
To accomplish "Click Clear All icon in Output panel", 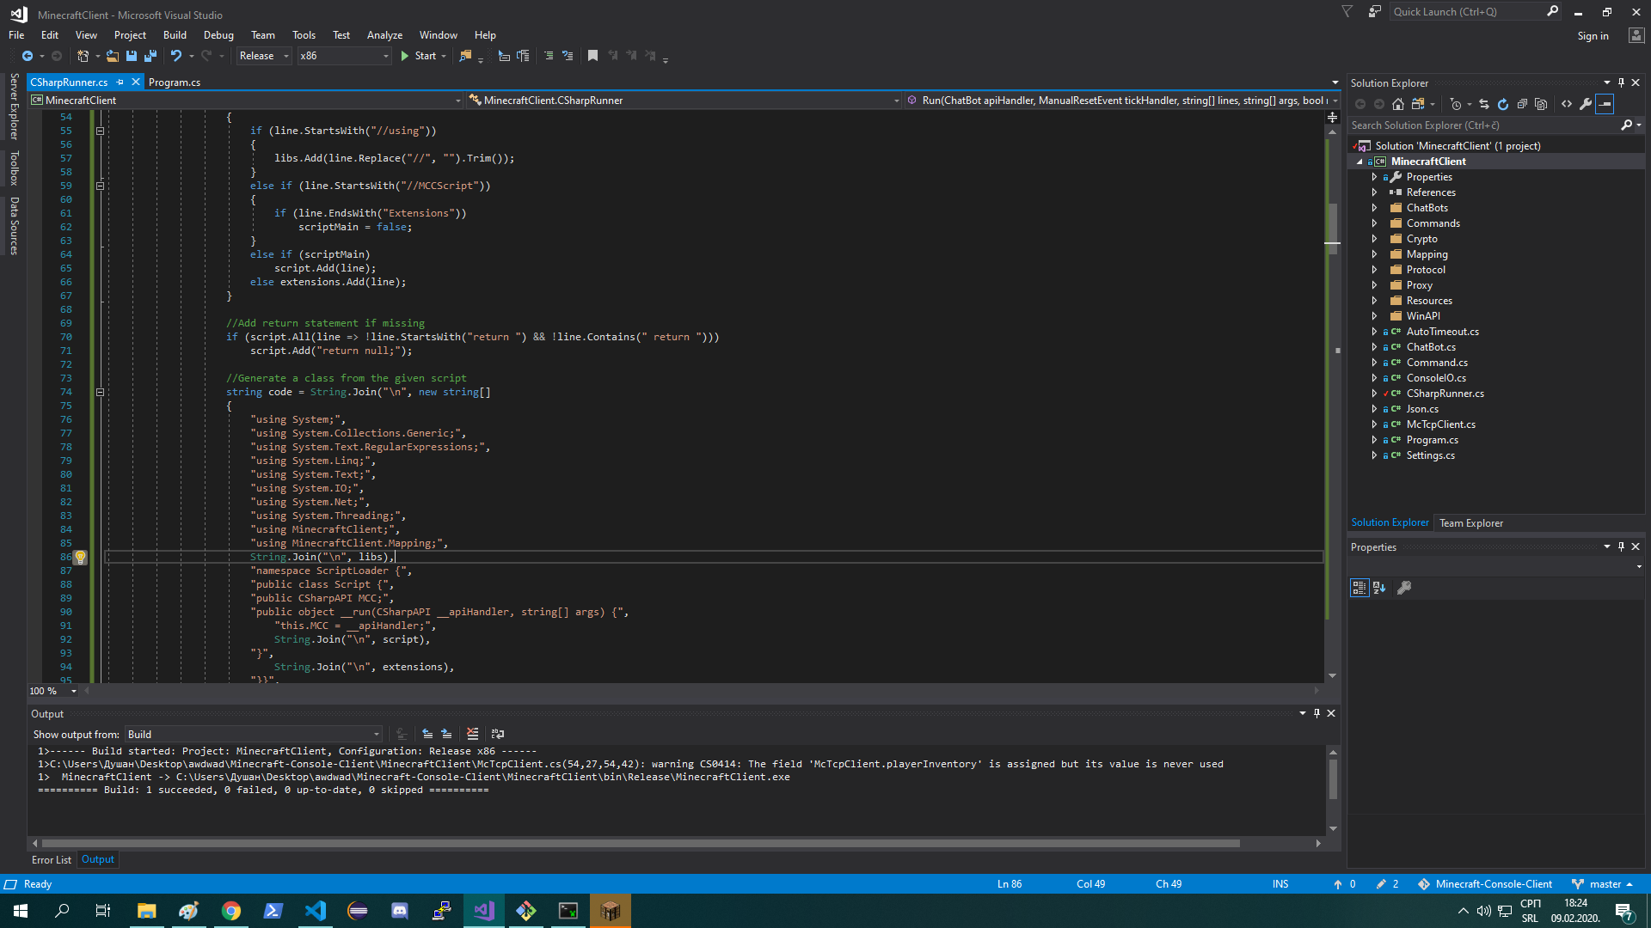I will [472, 734].
